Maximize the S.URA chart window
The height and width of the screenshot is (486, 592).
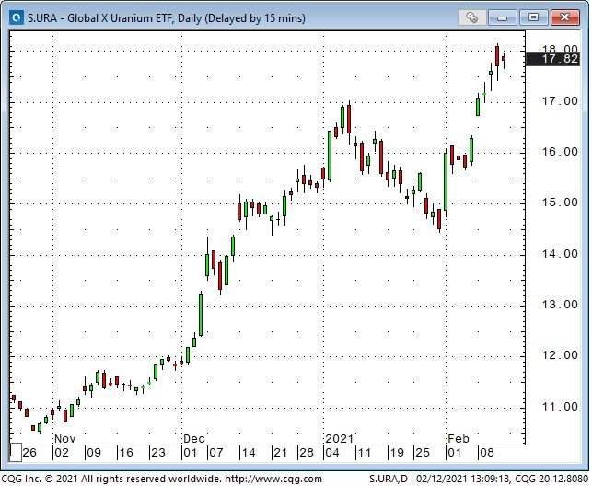coord(533,17)
